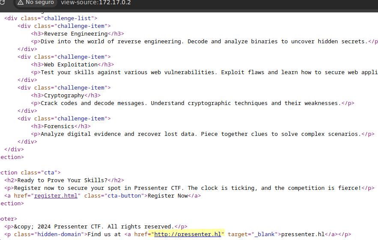The width and height of the screenshot is (378, 240).
Task: Open the "No seguro" site info chip
Action: tap(36, 3)
